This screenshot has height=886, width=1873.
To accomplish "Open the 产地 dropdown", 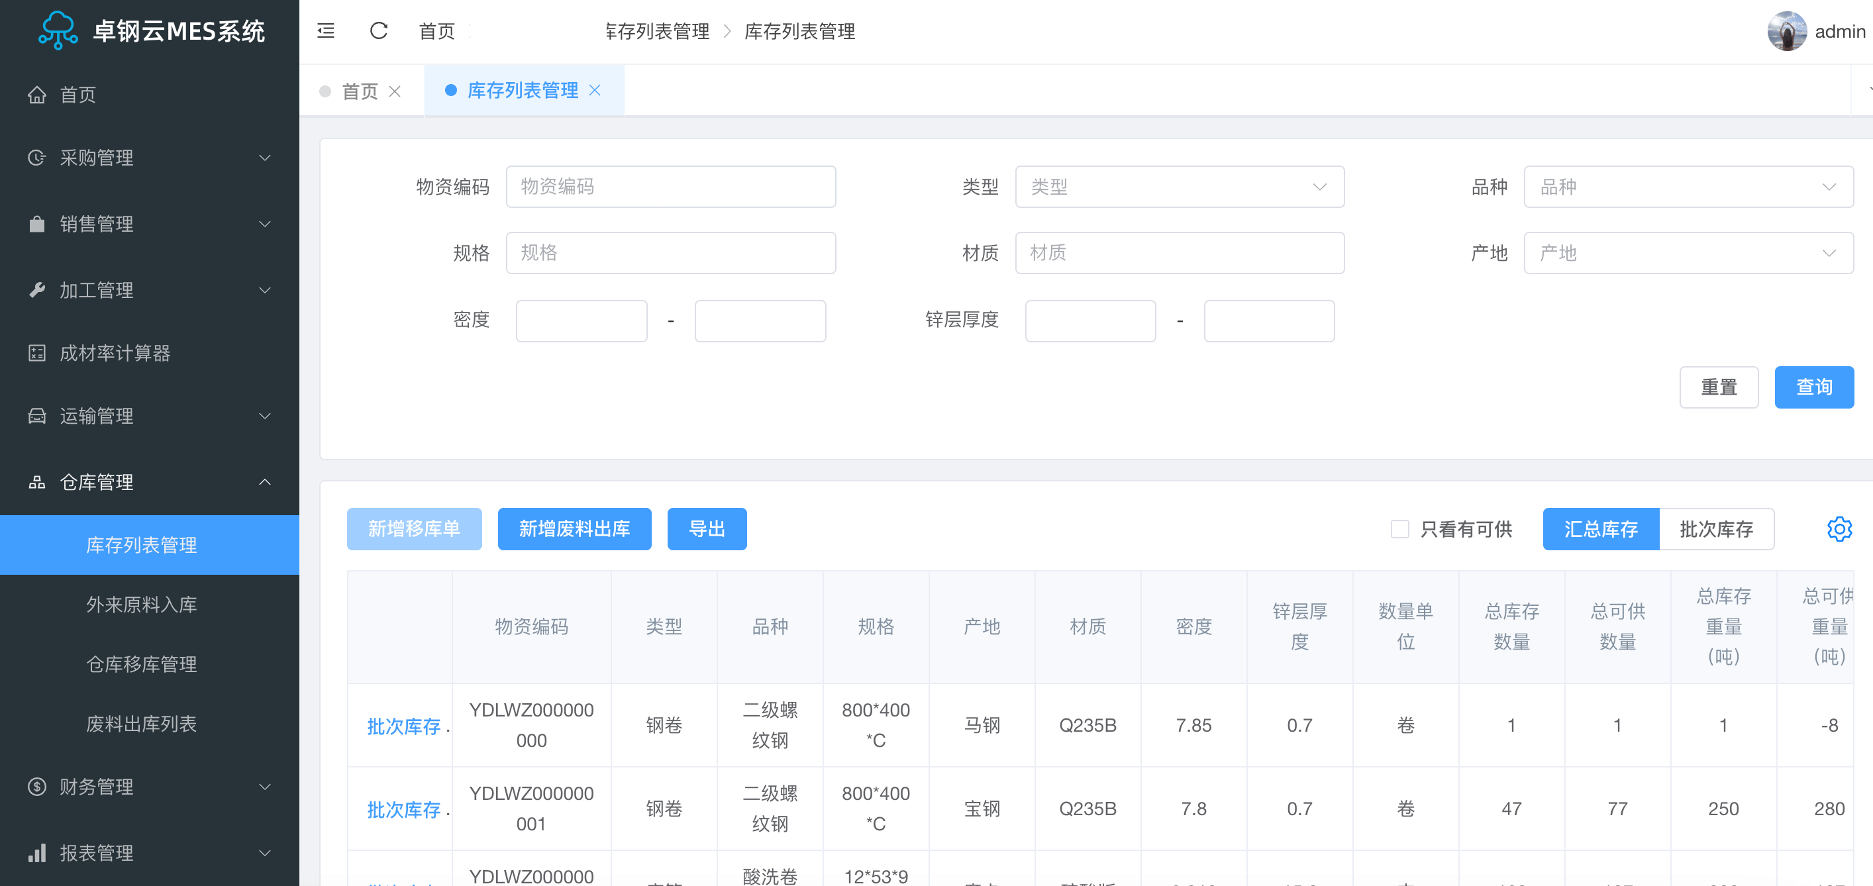I will (x=1688, y=253).
